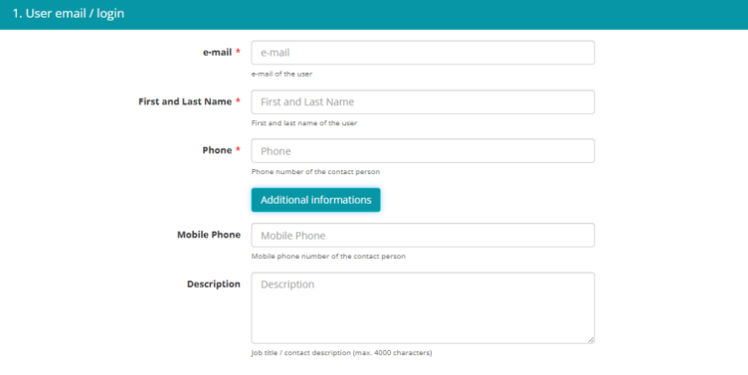Click the "e-mail of the user" hint text

point(281,74)
